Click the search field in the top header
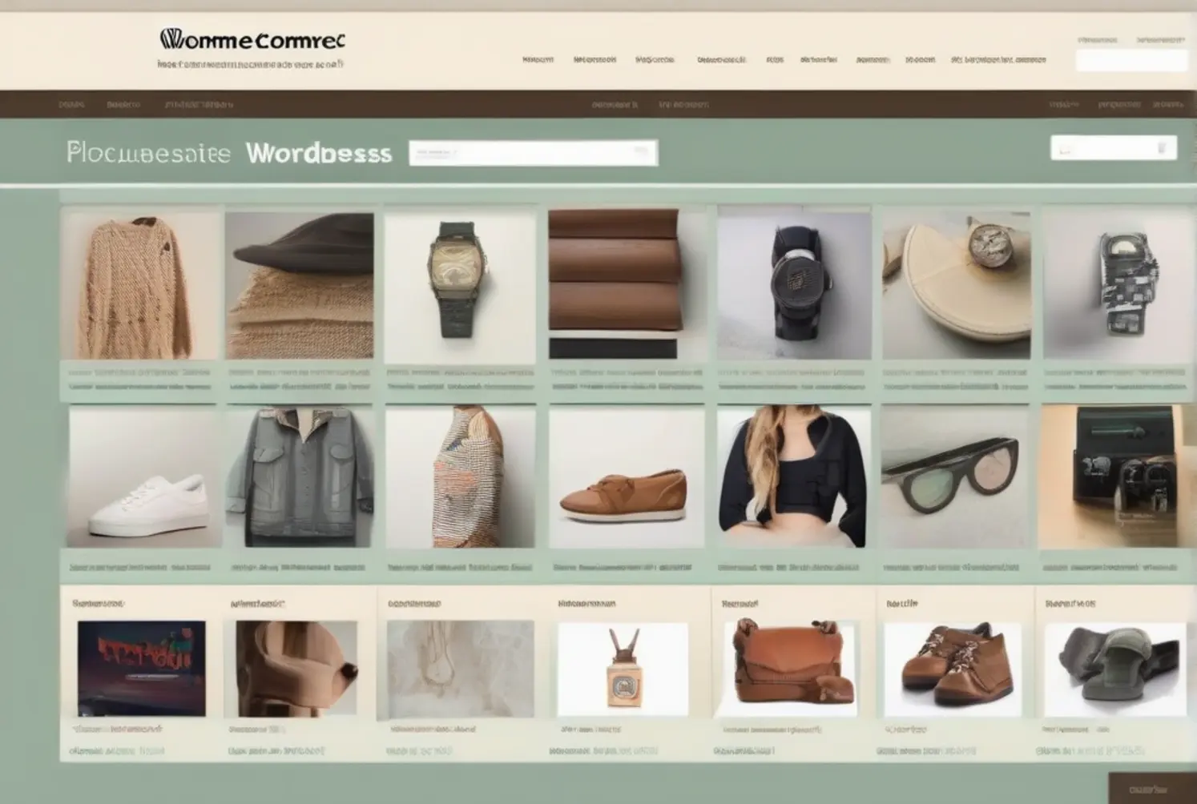1197x804 pixels. pyautogui.click(x=1131, y=60)
